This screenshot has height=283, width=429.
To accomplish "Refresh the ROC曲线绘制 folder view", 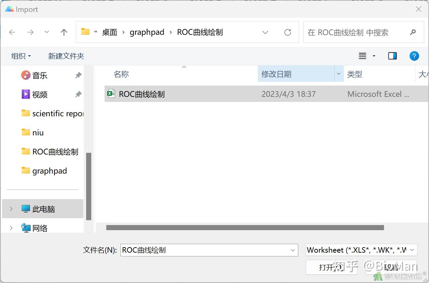I will tap(288, 32).
